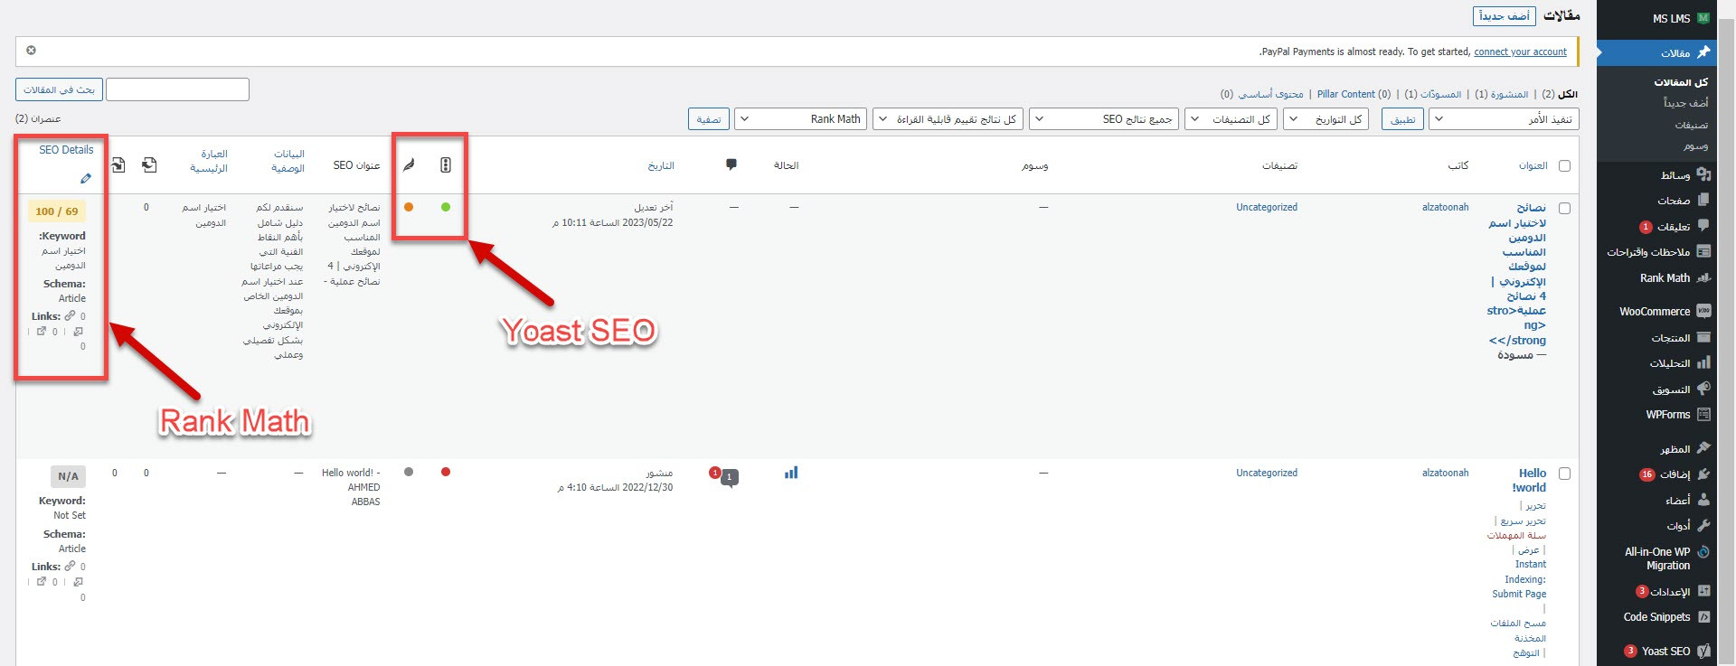The image size is (1736, 666).
Task: Check the box for the نصائح draft post
Action: (x=1565, y=208)
